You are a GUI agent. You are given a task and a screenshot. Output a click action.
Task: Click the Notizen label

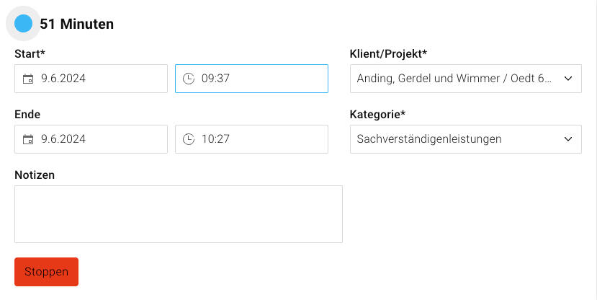pyautogui.click(x=35, y=175)
